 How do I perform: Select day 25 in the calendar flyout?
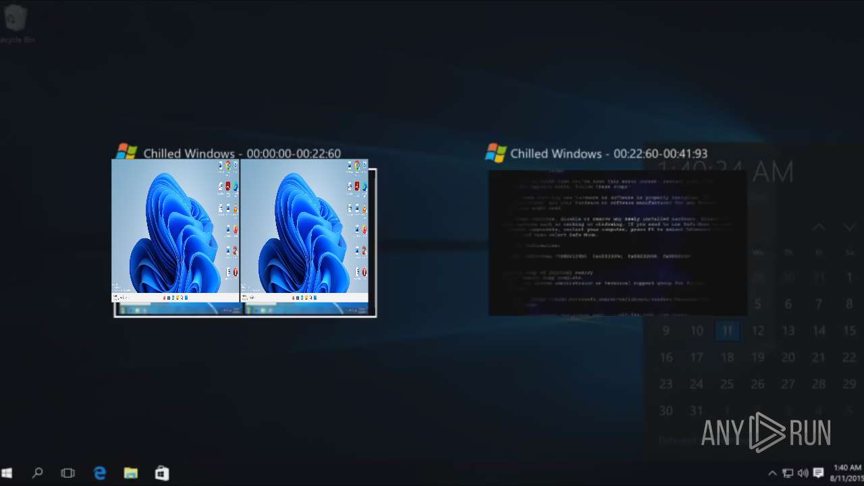click(727, 384)
